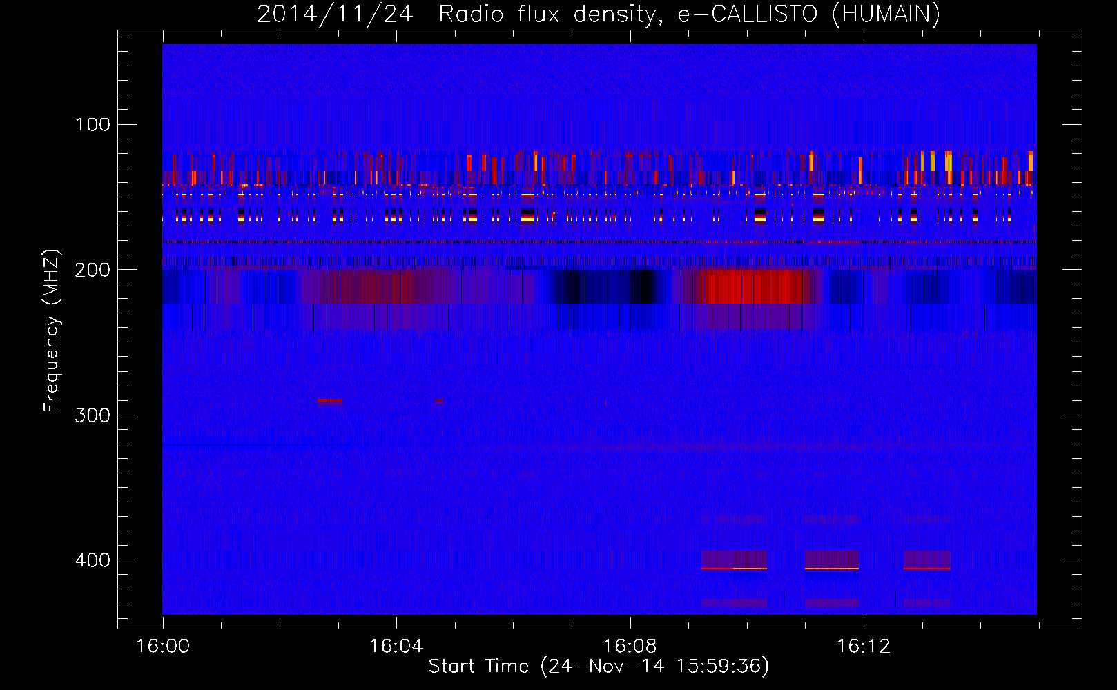
Task: Click the 16:00 time tick label
Action: pyautogui.click(x=163, y=646)
